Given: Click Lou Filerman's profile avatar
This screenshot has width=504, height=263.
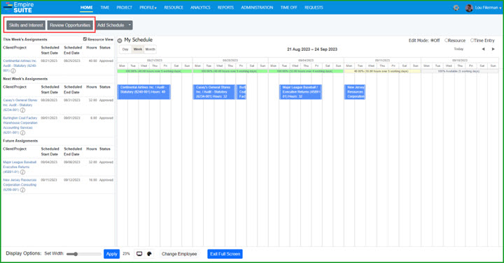Looking at the screenshot, I should [x=469, y=8].
